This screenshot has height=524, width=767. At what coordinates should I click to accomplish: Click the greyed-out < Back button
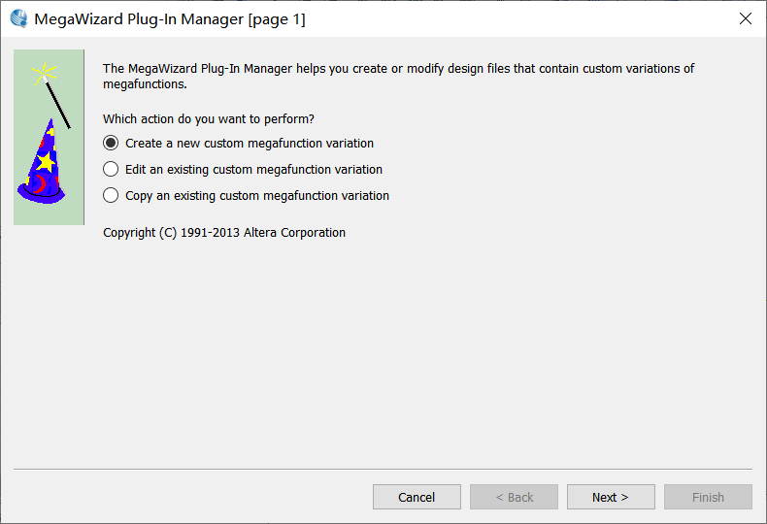[x=514, y=497]
